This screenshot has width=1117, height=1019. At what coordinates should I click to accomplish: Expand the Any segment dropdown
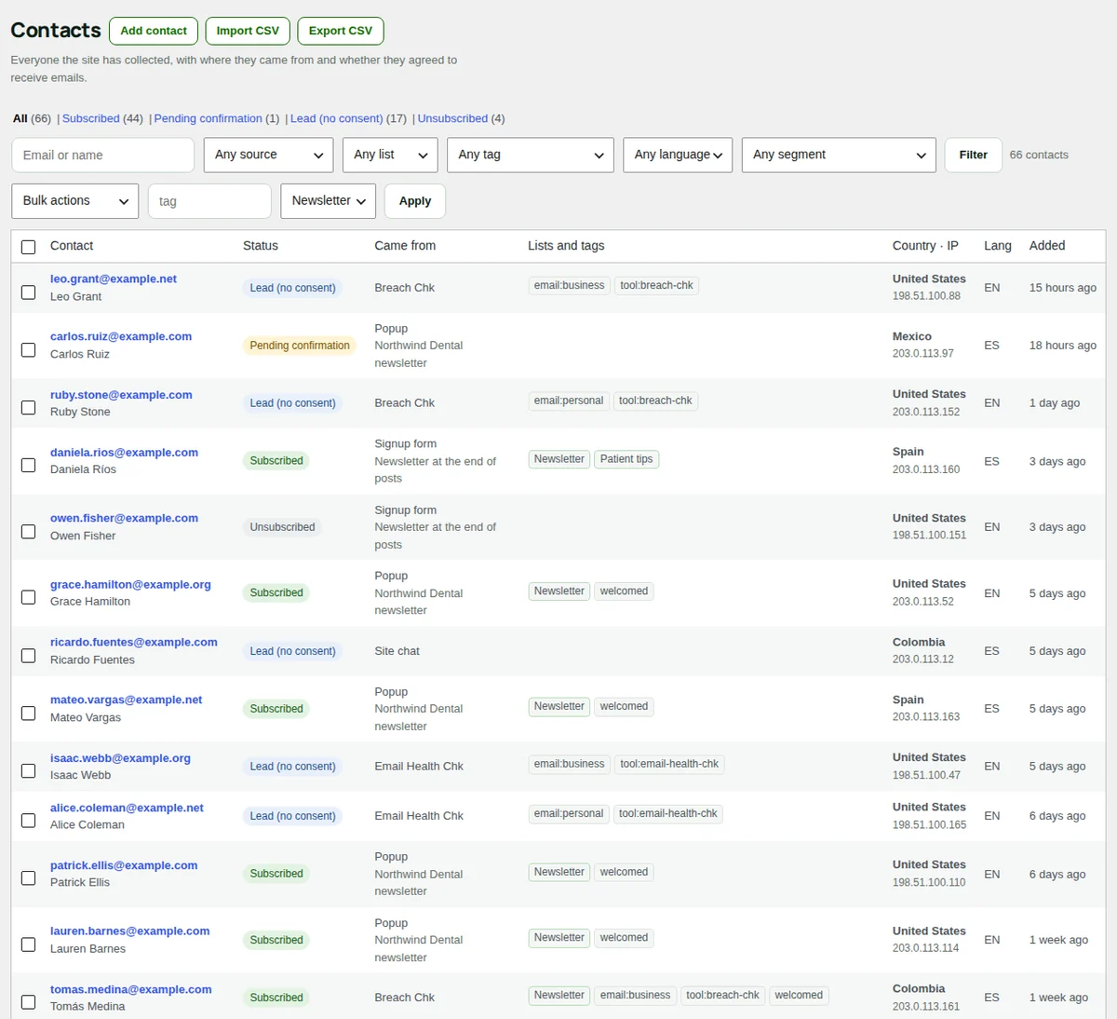[x=839, y=155]
